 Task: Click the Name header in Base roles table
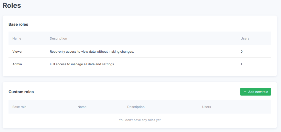click(17, 38)
